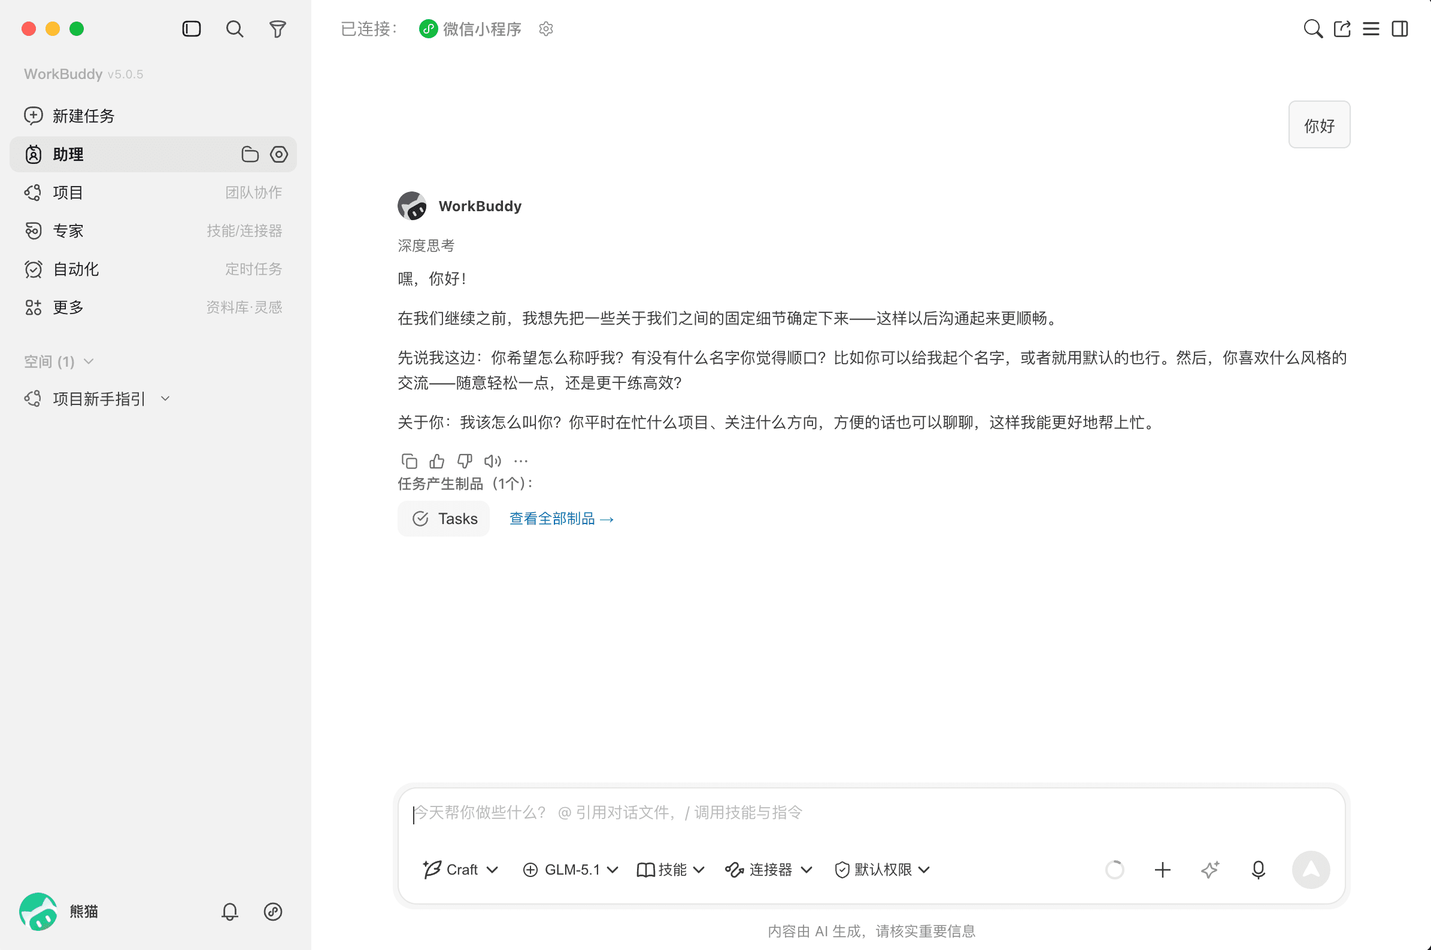Open the 技能 dropdown
This screenshot has width=1431, height=950.
click(671, 869)
